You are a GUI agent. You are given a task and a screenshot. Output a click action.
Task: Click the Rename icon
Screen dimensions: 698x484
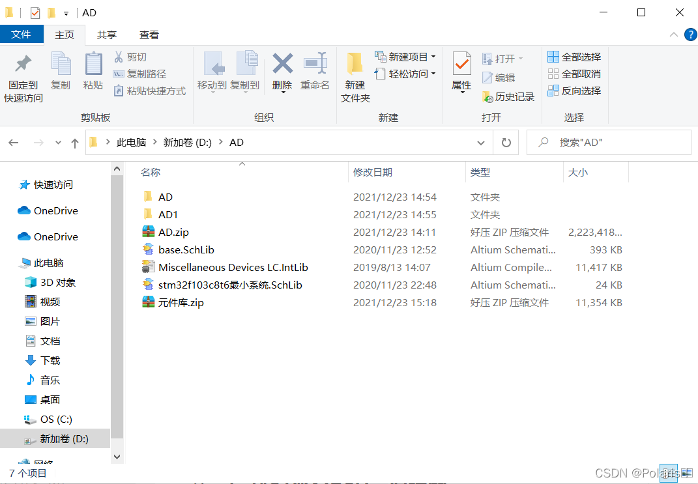click(315, 64)
